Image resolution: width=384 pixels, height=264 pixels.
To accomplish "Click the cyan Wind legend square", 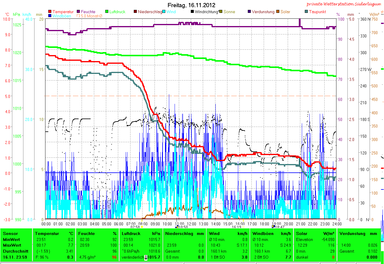I will tap(164, 12).
